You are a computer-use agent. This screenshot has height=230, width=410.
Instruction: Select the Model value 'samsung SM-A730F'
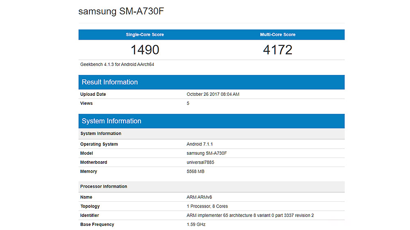point(207,153)
